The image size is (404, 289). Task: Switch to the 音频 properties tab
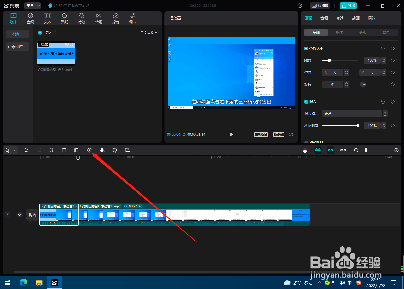point(324,18)
